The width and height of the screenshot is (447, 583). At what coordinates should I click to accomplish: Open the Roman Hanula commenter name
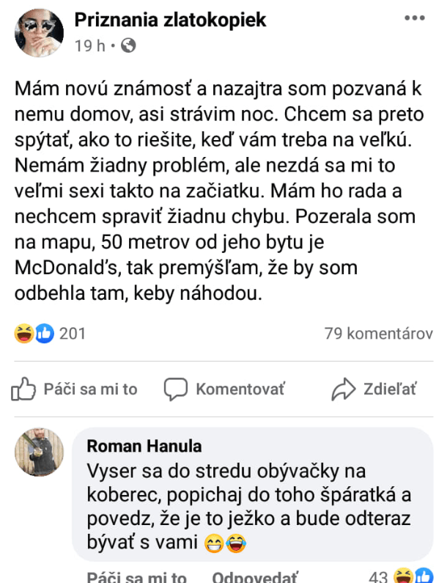pos(144,447)
